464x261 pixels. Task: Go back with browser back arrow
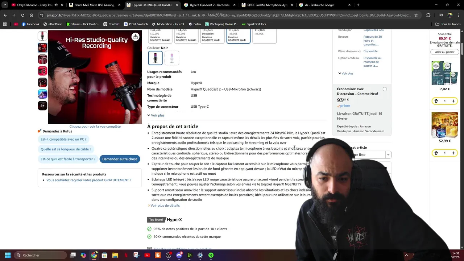(5, 15)
